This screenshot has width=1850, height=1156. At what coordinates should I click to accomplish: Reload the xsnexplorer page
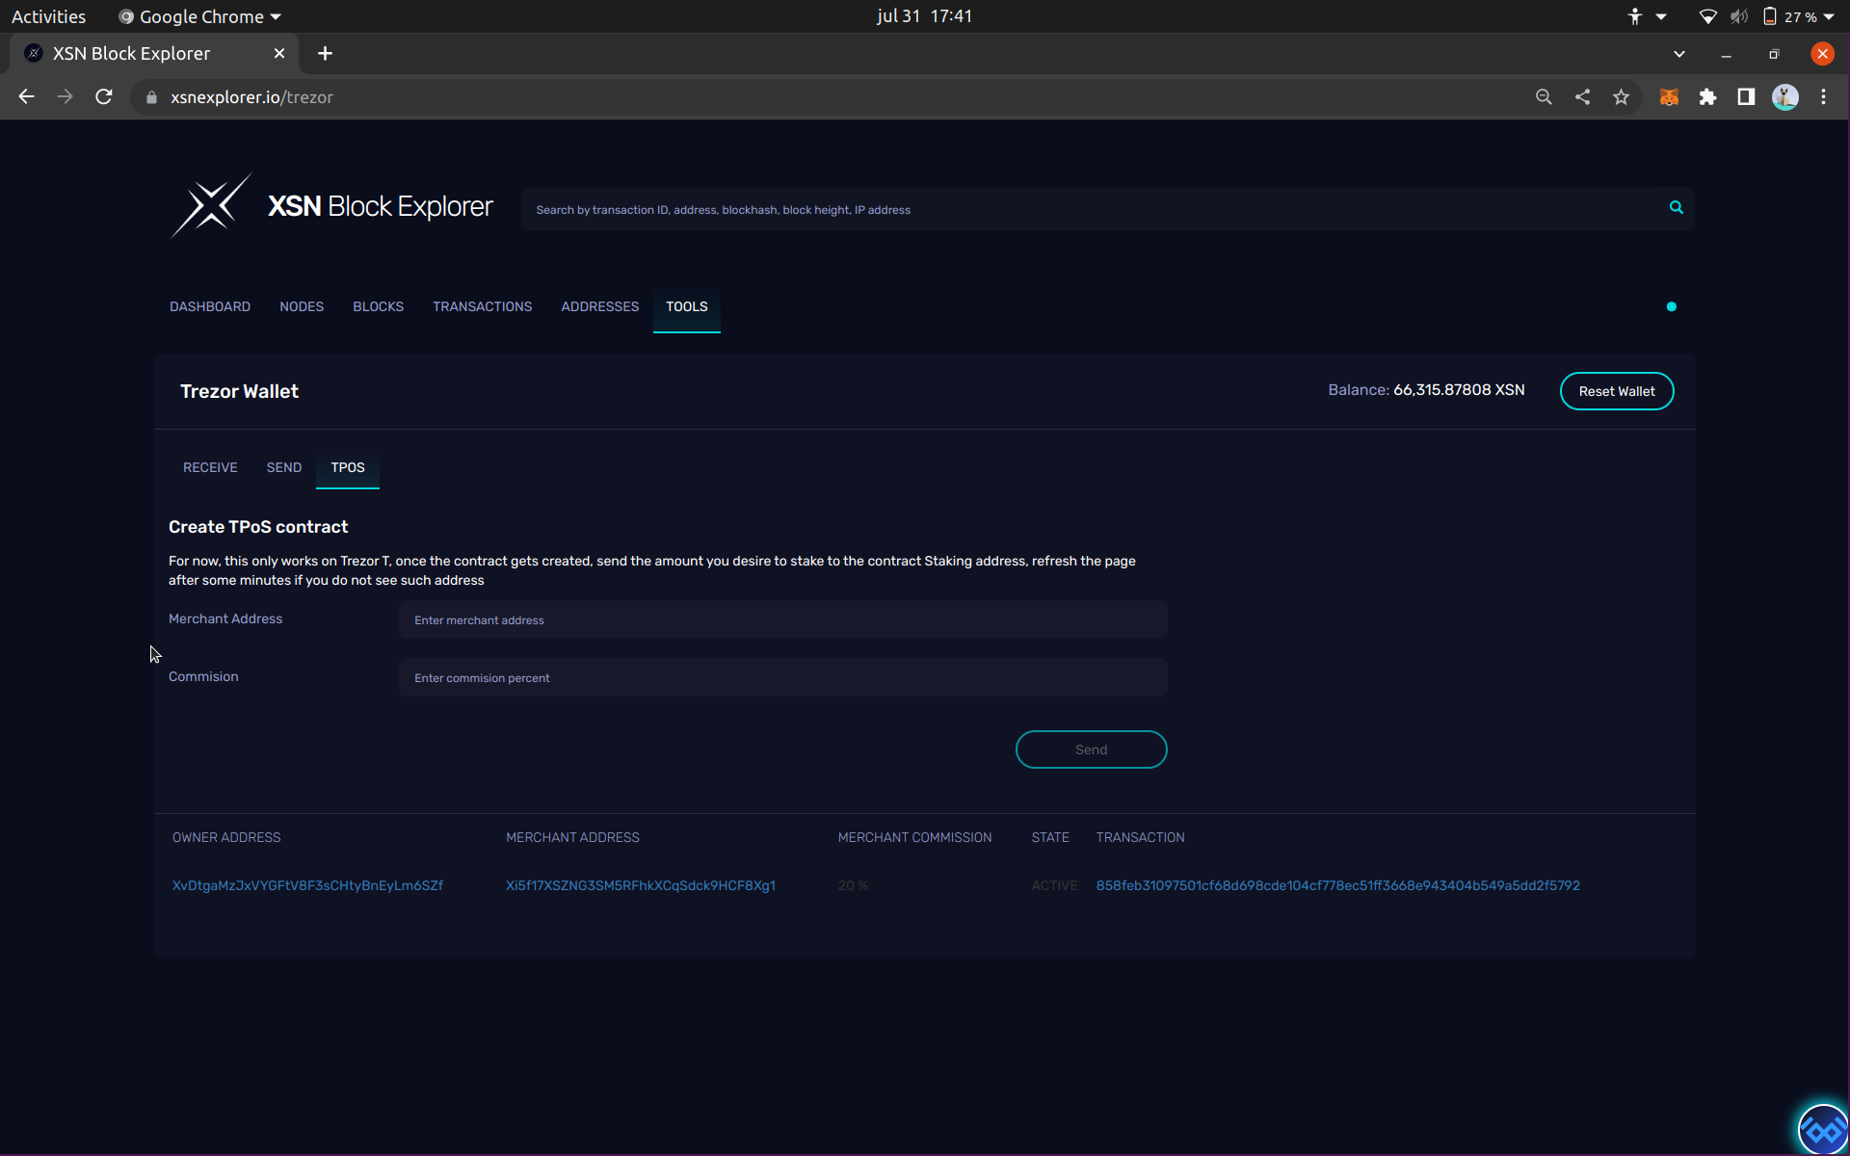(104, 97)
